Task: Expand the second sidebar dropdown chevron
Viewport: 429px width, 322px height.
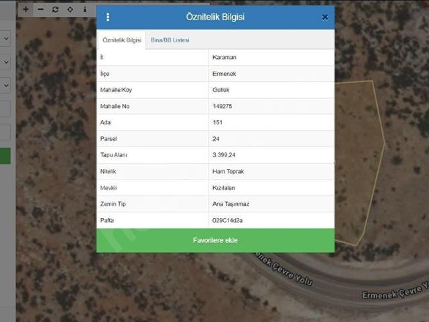Action: point(6,62)
